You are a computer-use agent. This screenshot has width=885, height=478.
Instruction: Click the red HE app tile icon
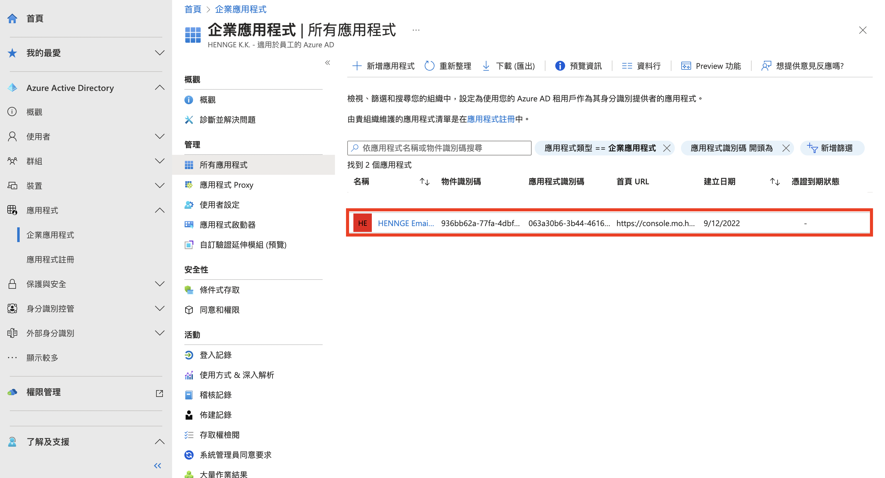pyautogui.click(x=362, y=223)
